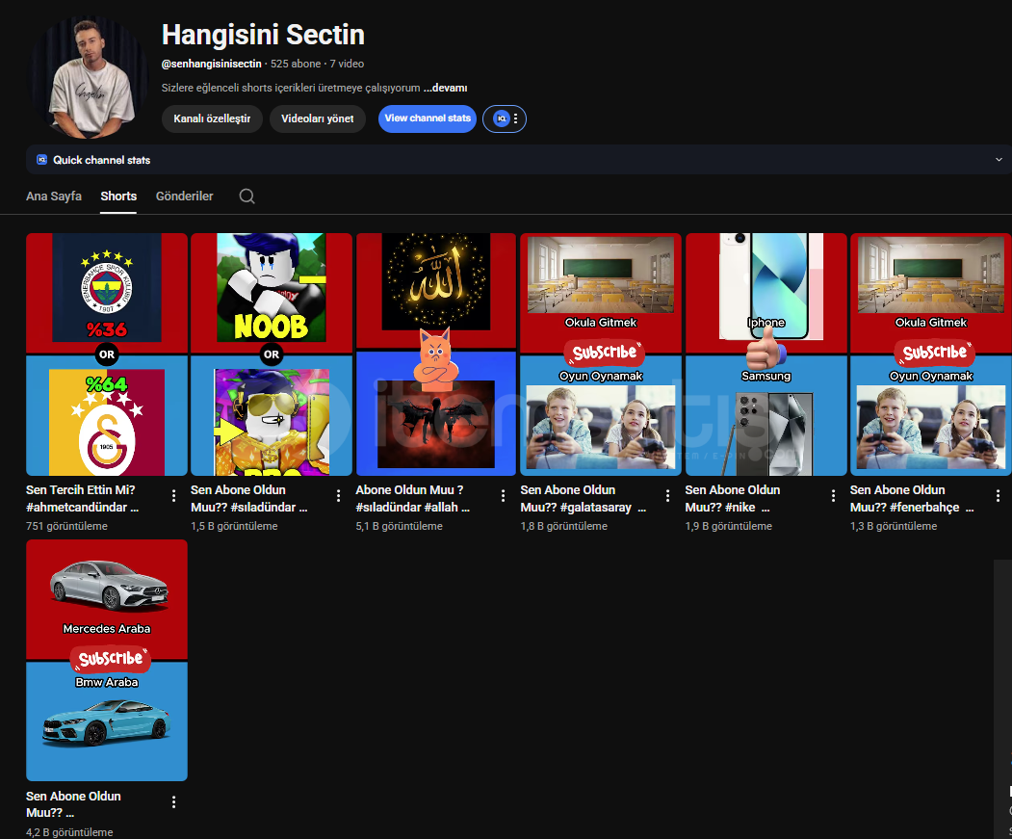This screenshot has width=1012, height=839.
Task: Expand channel description via ...devamı
Action: point(445,88)
